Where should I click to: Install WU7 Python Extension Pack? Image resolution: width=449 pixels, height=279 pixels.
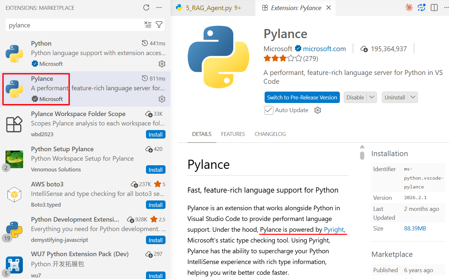coord(156,275)
